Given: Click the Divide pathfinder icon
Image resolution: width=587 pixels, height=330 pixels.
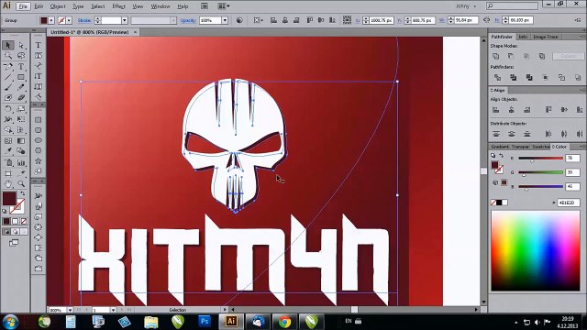Looking at the screenshot, I should [x=497, y=77].
